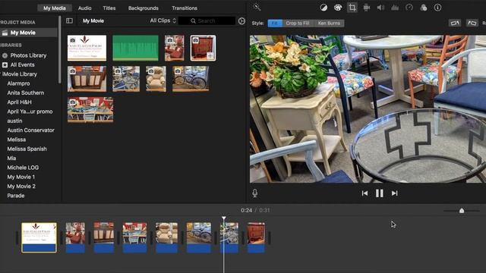Select the green audio waveform clip
The image size is (486, 273).
coord(135,48)
